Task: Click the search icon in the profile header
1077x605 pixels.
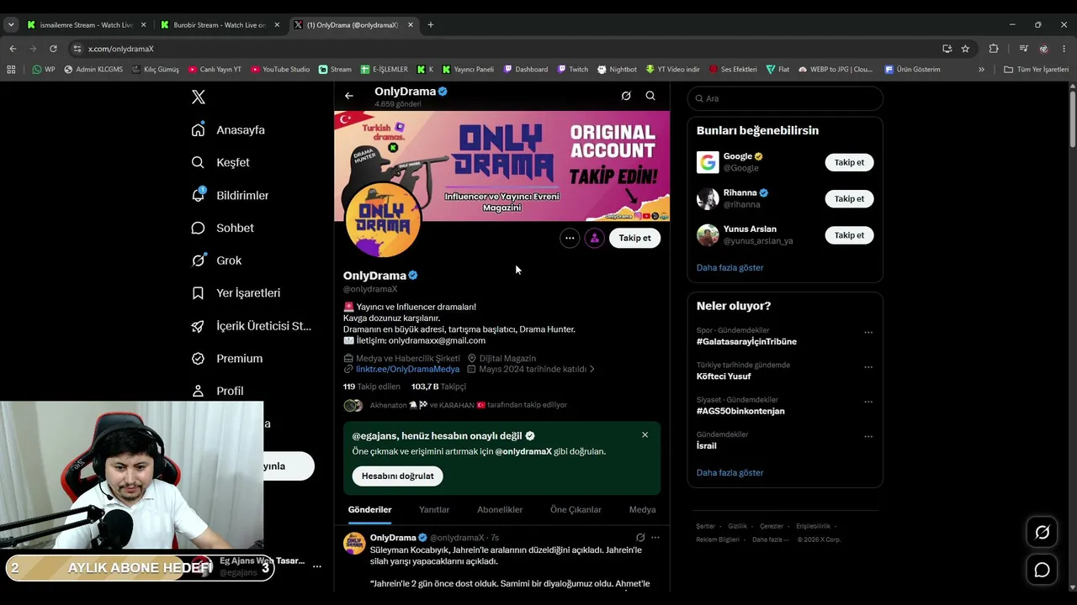Action: click(650, 96)
